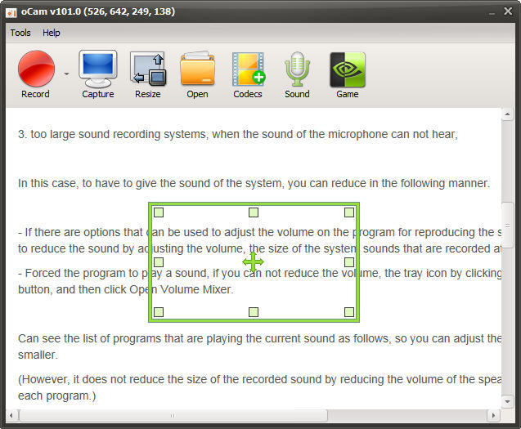Image resolution: width=521 pixels, height=429 pixels.
Task: Click the red Record button
Action: point(36,69)
